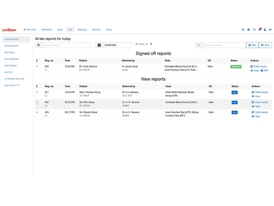The image size is (274, 206).
Task: Click patient name Miss. Poonam Ahuja
Action: click(x=90, y=92)
